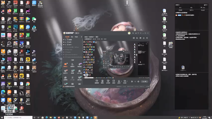212x119 pixels.
Task: Expand the microphone dropdown arrow in streaming app
Action: coord(121,81)
